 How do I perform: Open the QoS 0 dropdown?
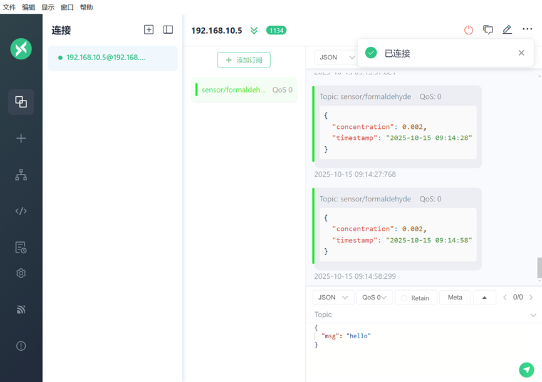coord(375,298)
